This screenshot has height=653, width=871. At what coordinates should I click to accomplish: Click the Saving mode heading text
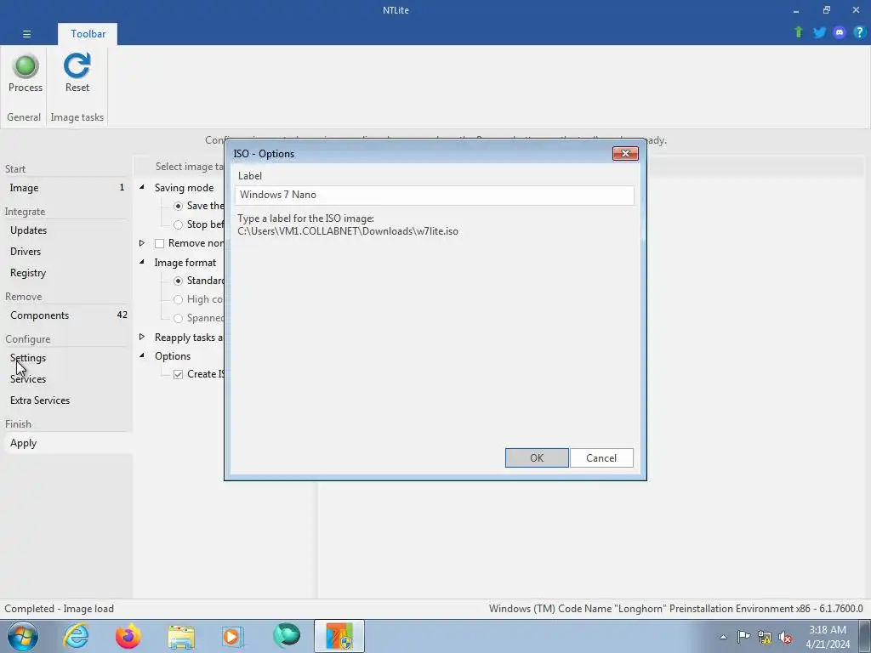184,188
